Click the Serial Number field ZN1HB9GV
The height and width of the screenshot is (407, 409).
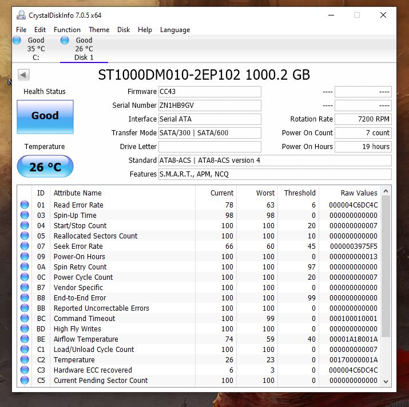[x=210, y=105]
